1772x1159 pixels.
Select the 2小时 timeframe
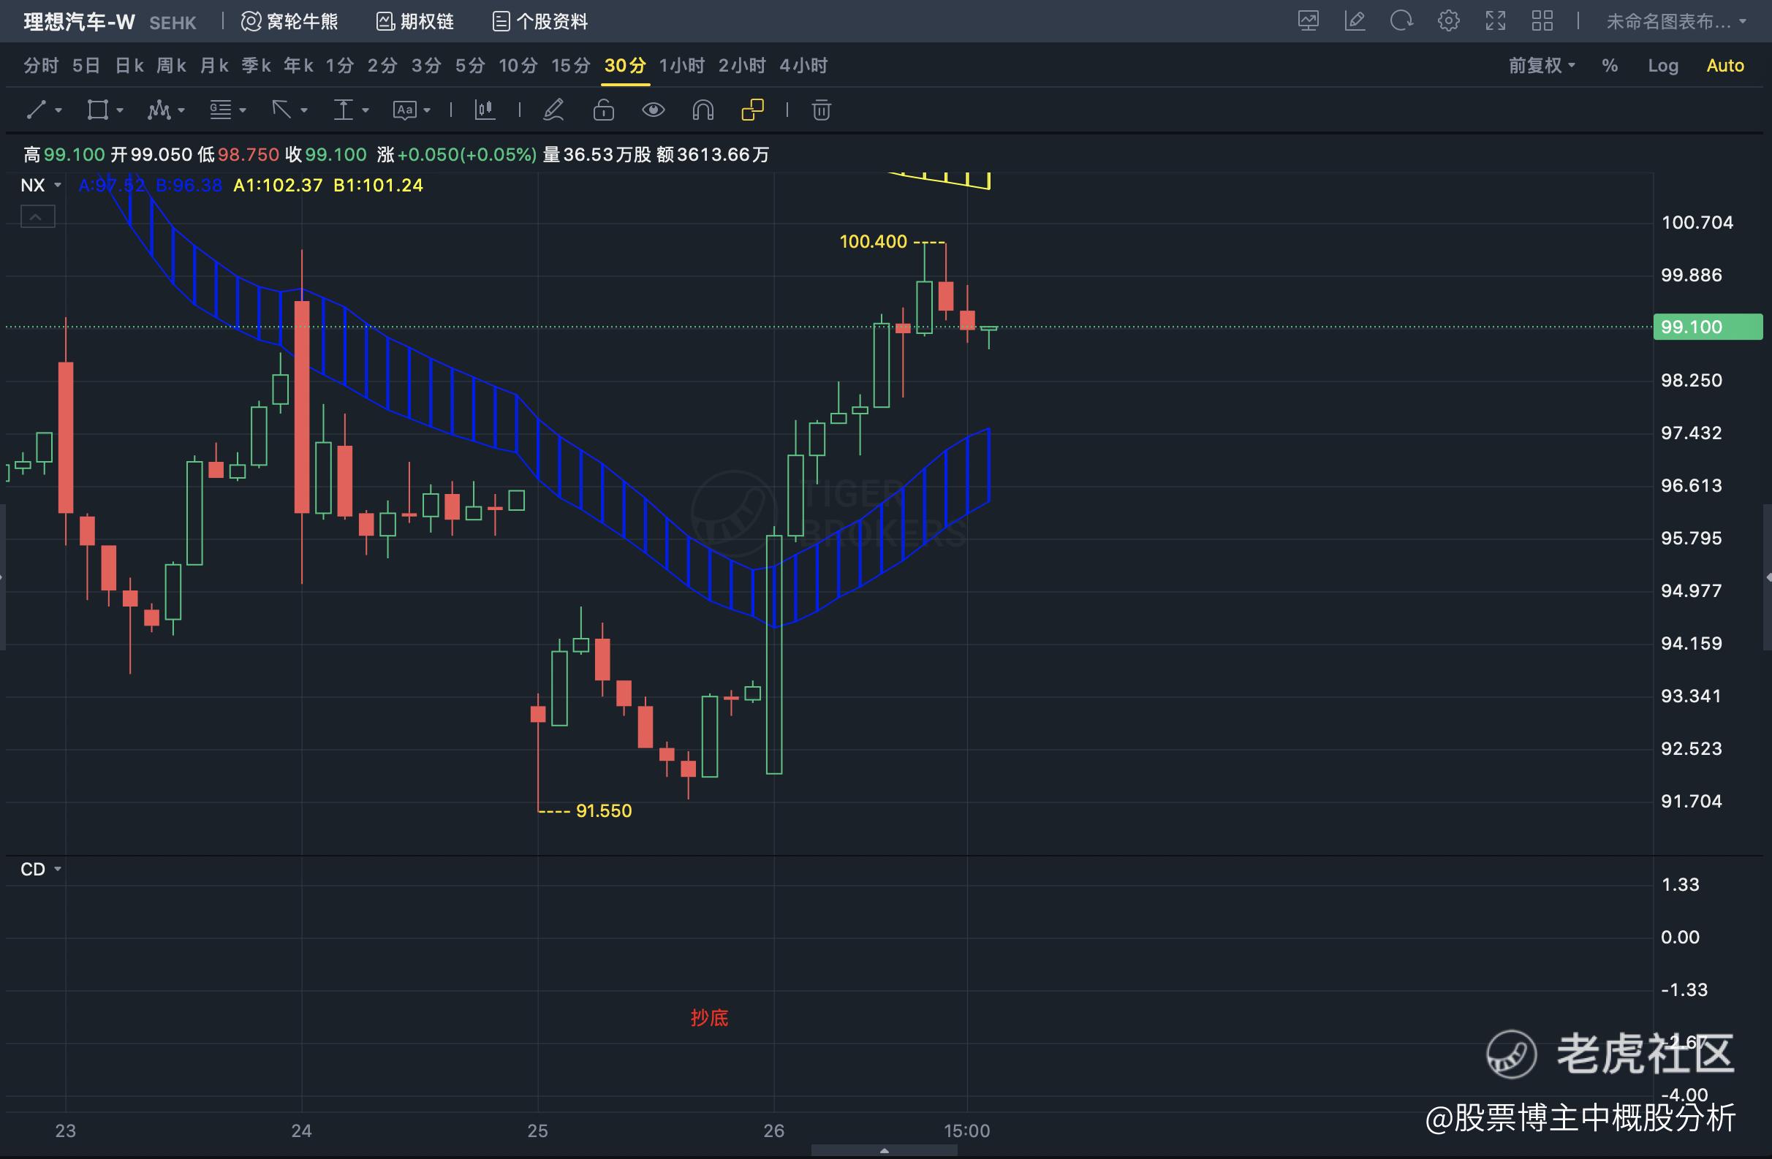point(741,66)
